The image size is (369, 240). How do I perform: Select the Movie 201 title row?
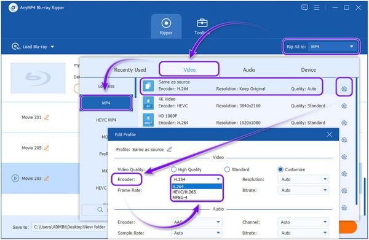click(x=41, y=117)
